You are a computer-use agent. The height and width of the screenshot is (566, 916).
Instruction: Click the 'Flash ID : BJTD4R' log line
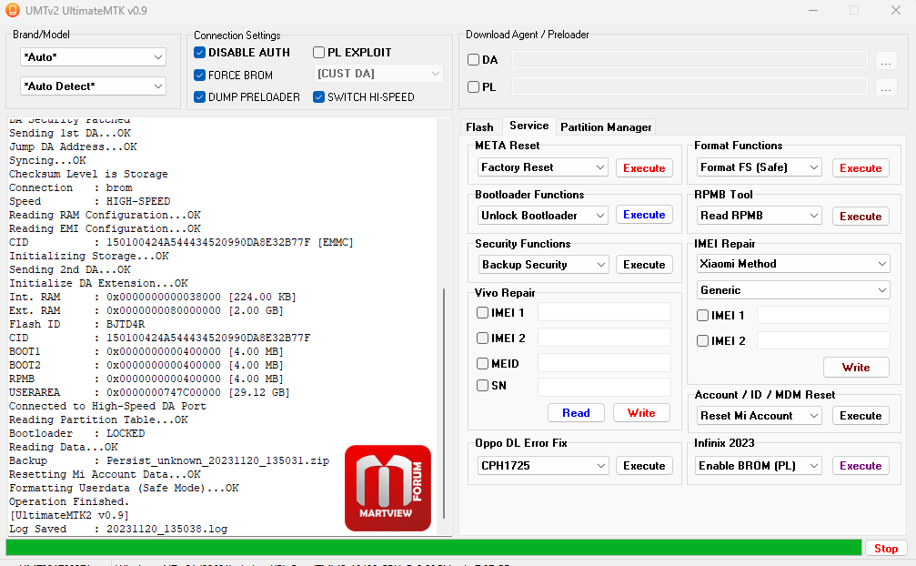pyautogui.click(x=77, y=324)
